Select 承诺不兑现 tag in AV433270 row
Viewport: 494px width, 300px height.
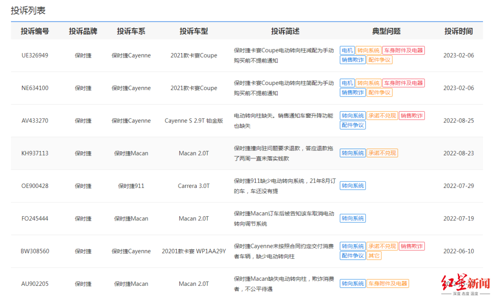coord(382,116)
